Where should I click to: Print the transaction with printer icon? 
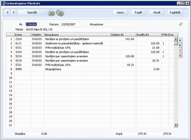pyautogui.click(x=51, y=13)
